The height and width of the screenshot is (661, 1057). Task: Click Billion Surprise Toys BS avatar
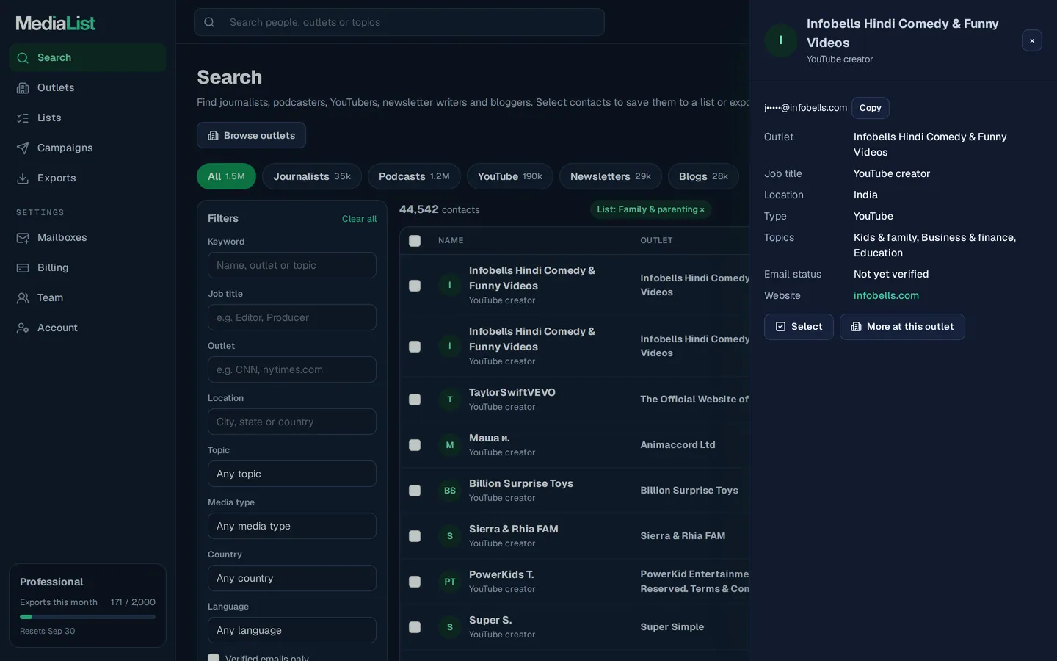[x=450, y=491]
